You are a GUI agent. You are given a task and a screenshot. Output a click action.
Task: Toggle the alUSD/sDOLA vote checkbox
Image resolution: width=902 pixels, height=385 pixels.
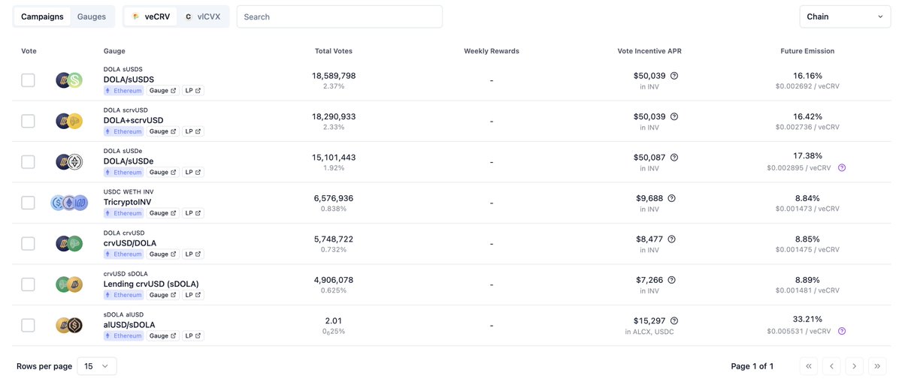[28, 325]
